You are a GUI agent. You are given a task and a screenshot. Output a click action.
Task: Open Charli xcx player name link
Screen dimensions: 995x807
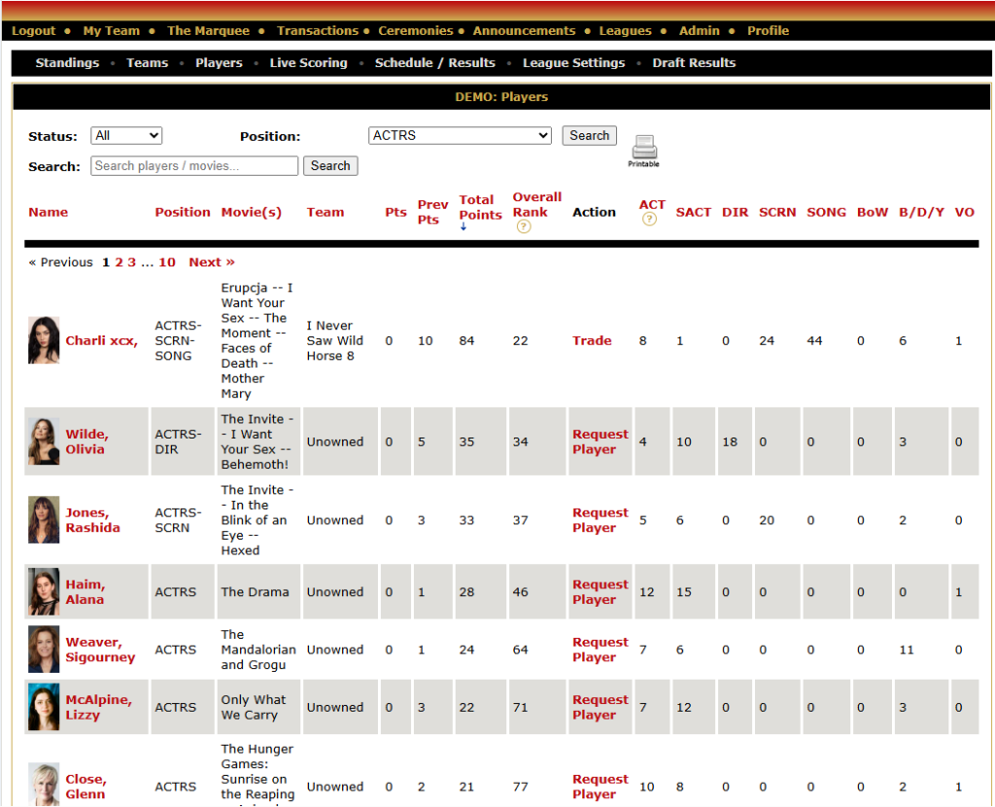[101, 341]
